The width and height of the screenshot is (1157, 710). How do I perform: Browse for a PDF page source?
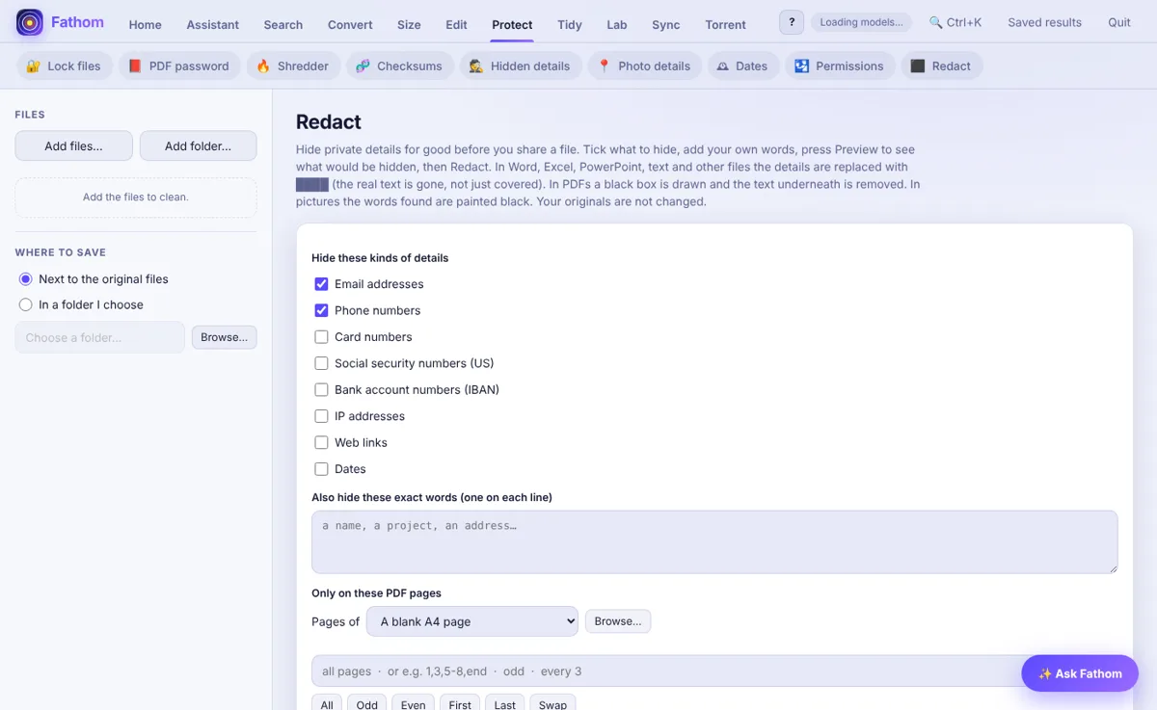click(618, 621)
